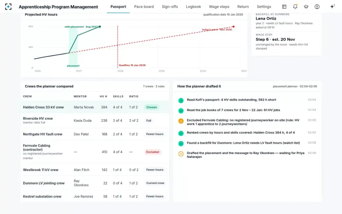The width and height of the screenshot is (342, 214).
Task: Open the Logbook tab
Action: 194,7
